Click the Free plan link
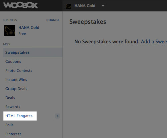 point(22,34)
